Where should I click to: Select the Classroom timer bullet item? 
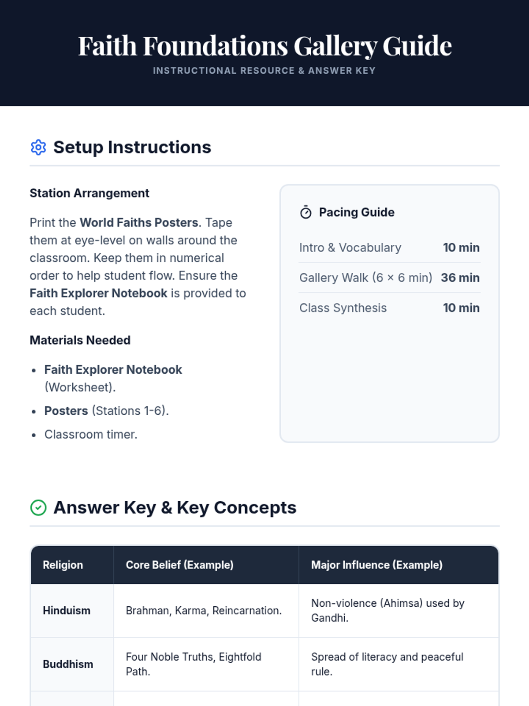[x=91, y=435]
